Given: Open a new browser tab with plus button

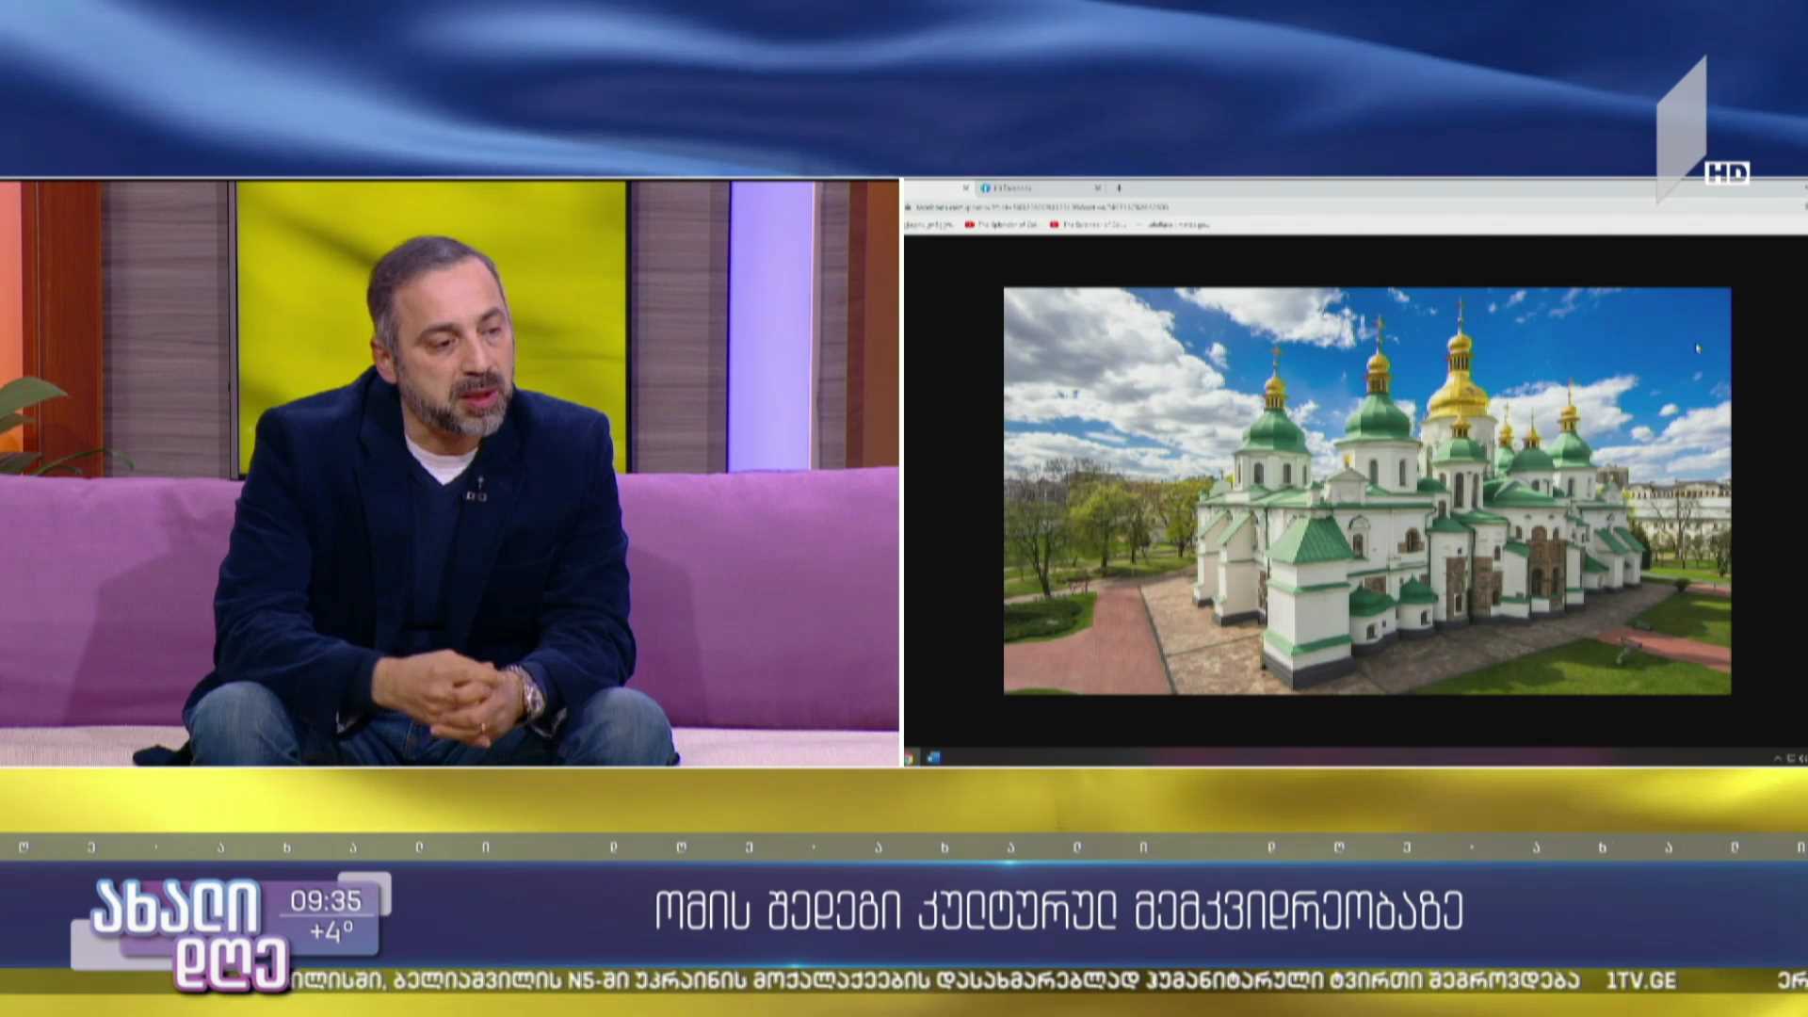Looking at the screenshot, I should point(1119,188).
